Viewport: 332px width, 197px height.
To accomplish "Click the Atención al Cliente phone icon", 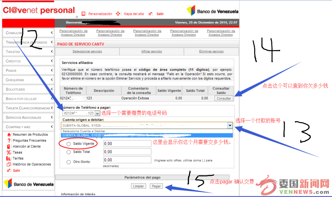I will point(9,146).
